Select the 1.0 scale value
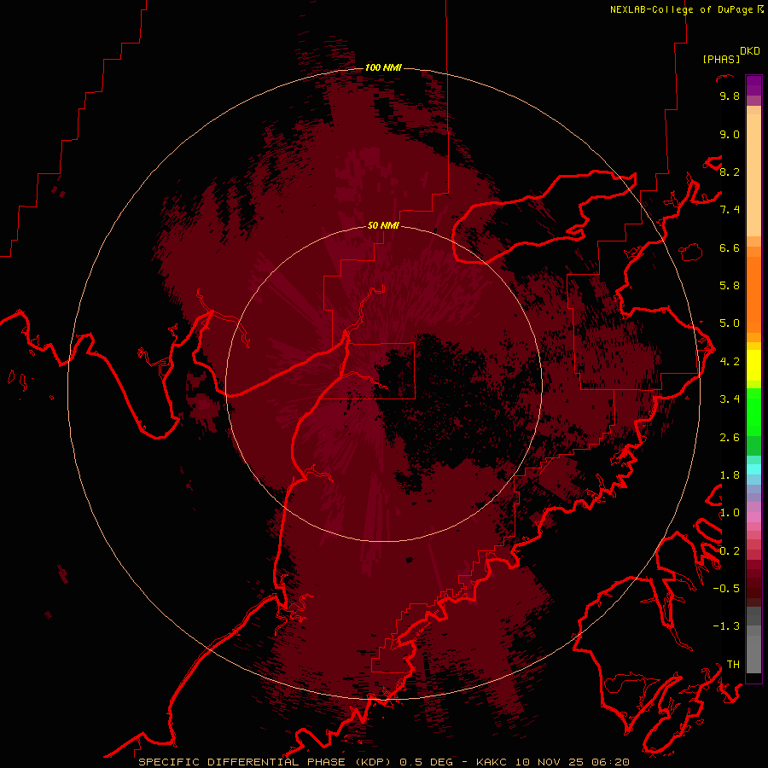 tap(730, 513)
